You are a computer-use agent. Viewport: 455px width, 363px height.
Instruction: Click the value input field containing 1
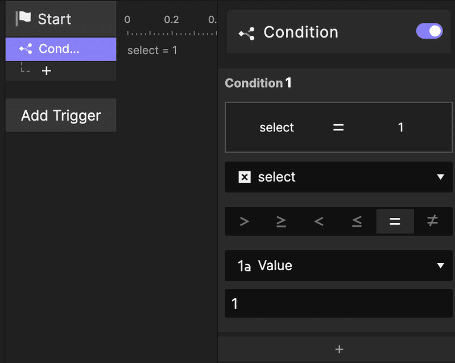[x=339, y=304]
